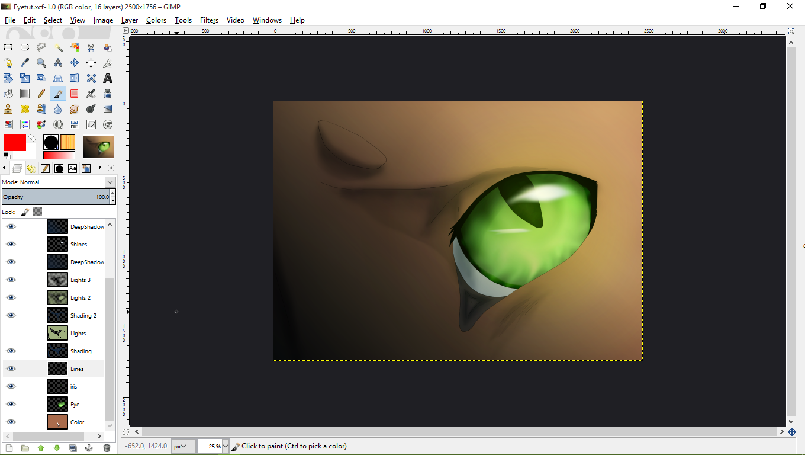Open the Windows menu
Viewport: 805px width, 455px height.
pyautogui.click(x=267, y=20)
